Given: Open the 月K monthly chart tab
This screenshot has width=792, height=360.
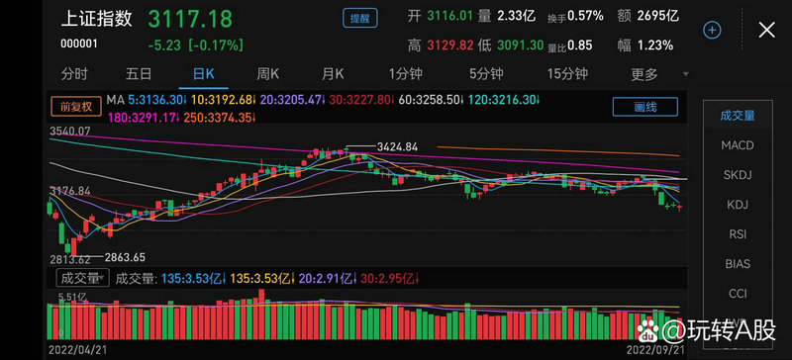Looking at the screenshot, I should pos(333,74).
